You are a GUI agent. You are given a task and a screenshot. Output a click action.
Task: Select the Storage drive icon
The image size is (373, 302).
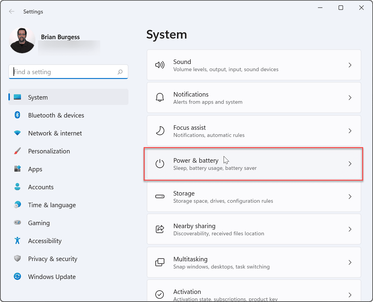160,196
